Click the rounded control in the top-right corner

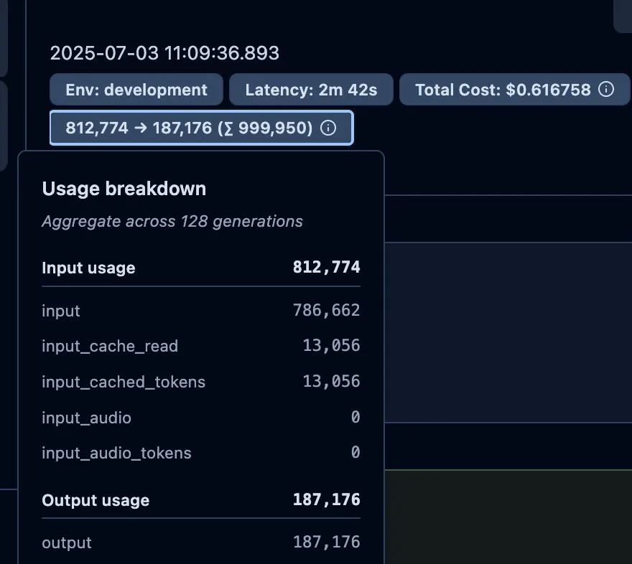coord(623,14)
